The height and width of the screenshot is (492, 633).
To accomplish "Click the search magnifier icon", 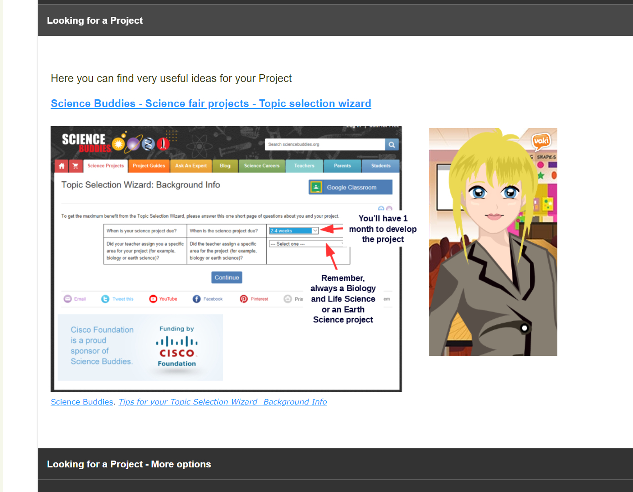I will click(392, 144).
